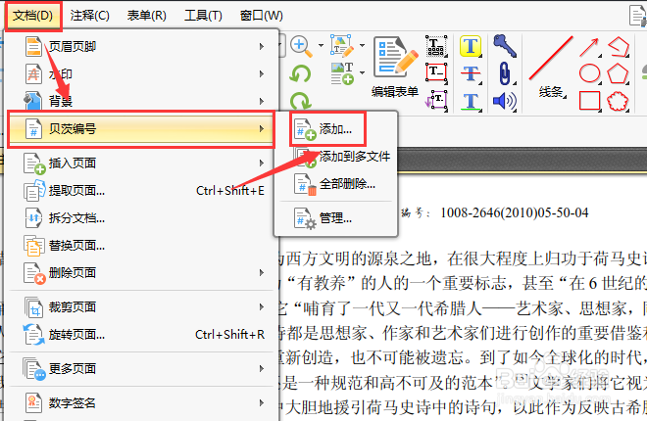Screen dimensions: 647x421
Task: Select the oval shape tool
Action: 589,73
